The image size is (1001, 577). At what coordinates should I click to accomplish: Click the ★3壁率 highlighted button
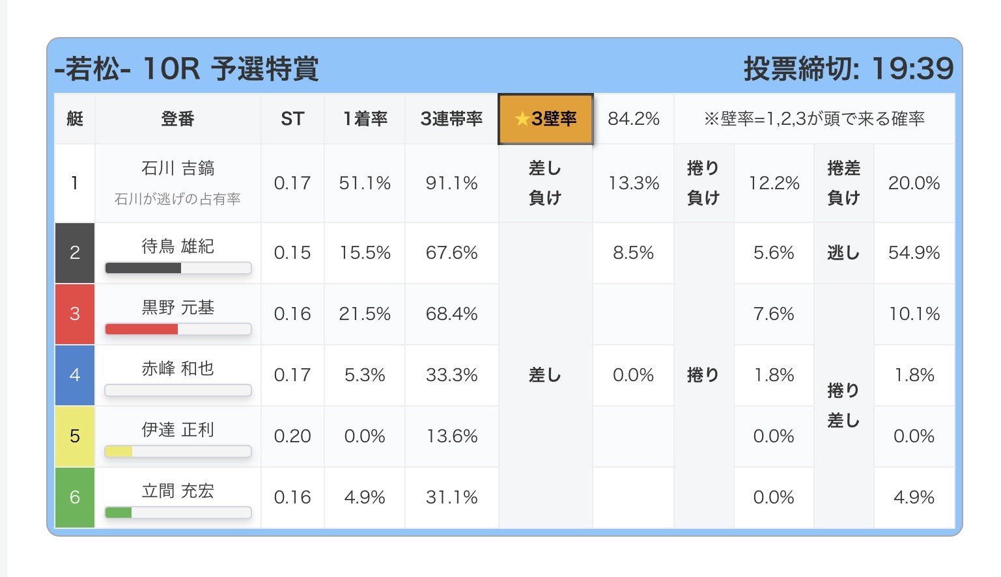[546, 119]
